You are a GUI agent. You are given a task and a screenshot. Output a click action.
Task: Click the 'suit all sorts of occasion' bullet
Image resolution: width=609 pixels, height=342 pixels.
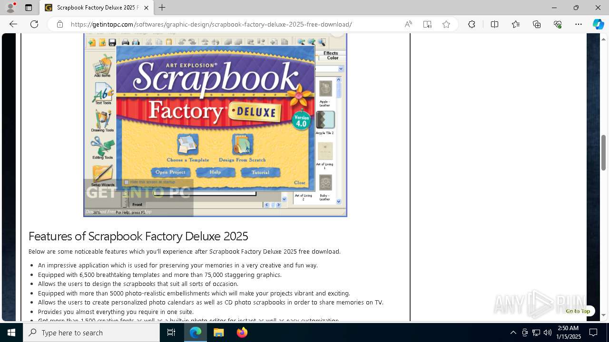coord(138,284)
